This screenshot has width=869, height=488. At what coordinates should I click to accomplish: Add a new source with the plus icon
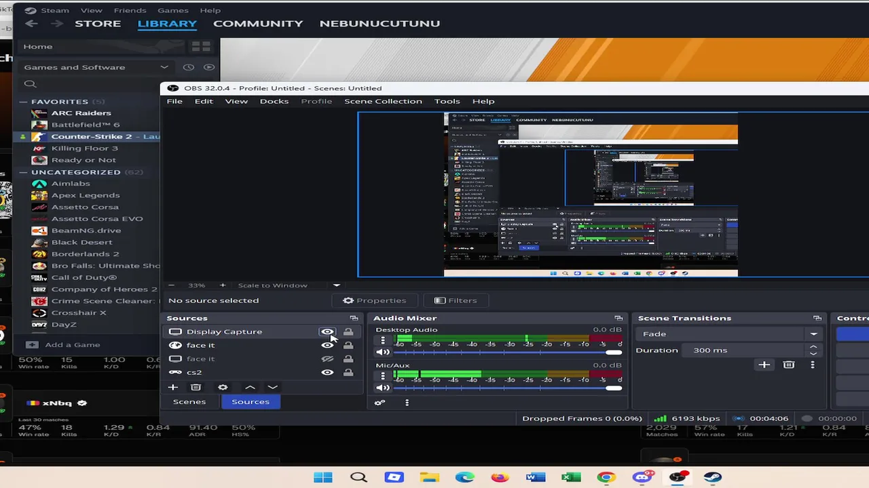173,387
